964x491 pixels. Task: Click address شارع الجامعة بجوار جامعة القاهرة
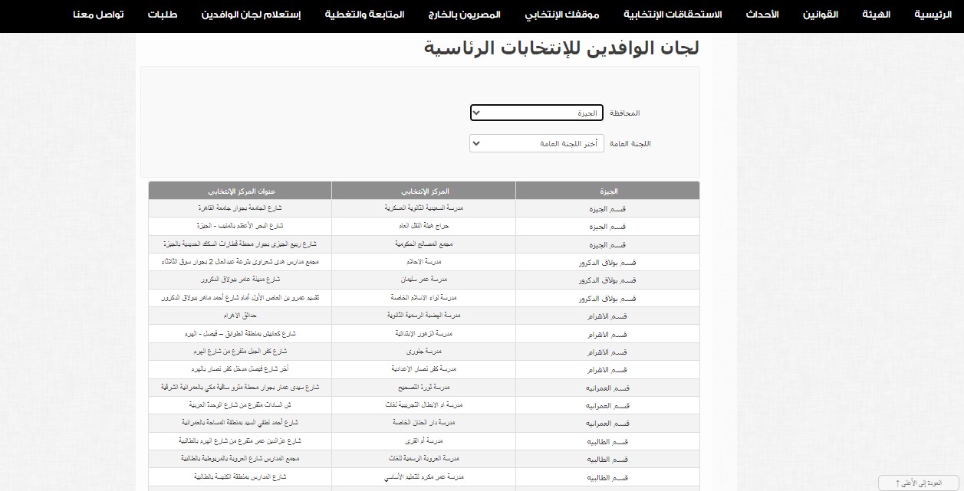(x=240, y=208)
